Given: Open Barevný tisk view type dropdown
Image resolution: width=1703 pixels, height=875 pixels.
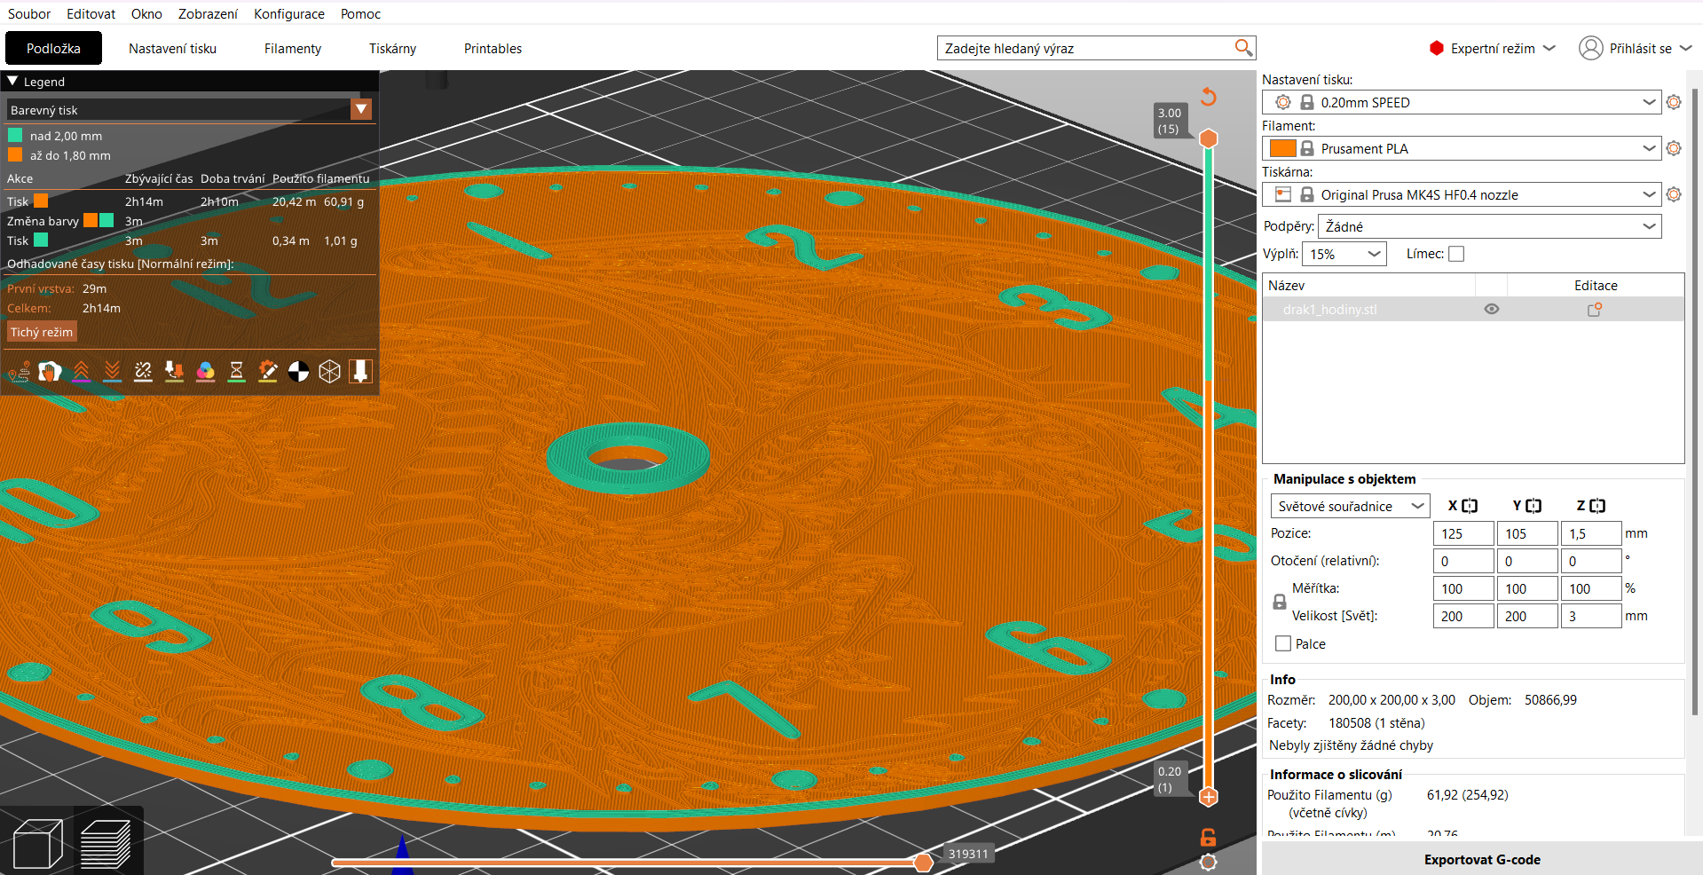Looking at the screenshot, I should (x=190, y=110).
